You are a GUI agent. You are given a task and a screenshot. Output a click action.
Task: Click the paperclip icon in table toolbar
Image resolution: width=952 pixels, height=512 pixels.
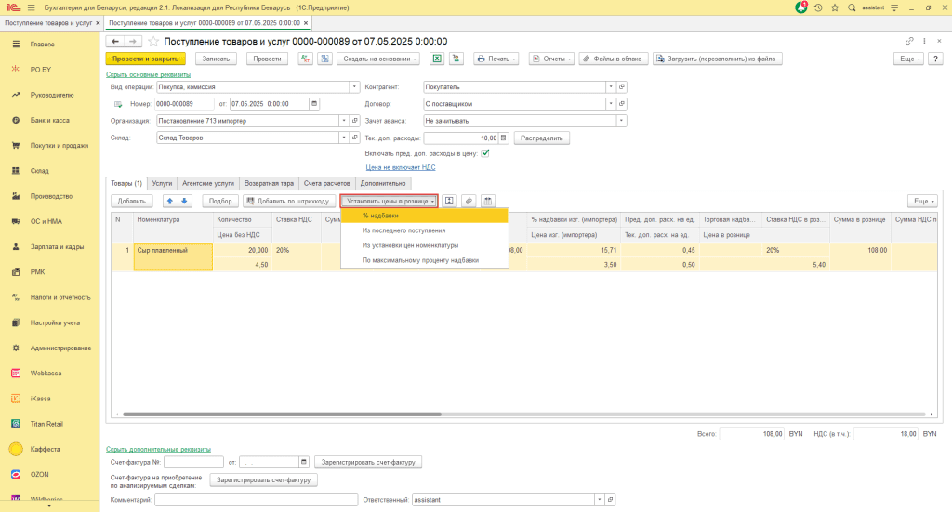pos(469,201)
